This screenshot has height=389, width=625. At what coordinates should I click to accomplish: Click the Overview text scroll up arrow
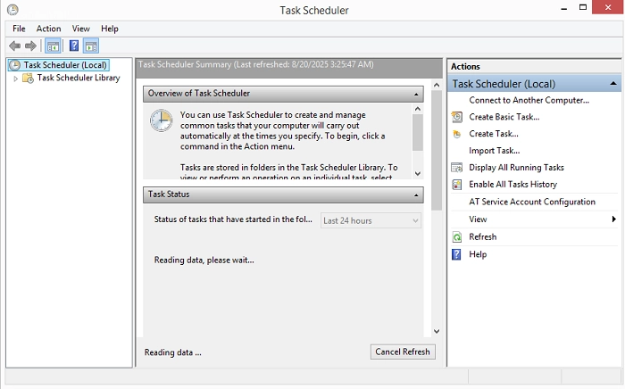417,109
